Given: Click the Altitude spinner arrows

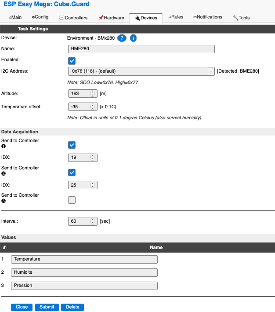Looking at the screenshot, I should click(x=92, y=94).
